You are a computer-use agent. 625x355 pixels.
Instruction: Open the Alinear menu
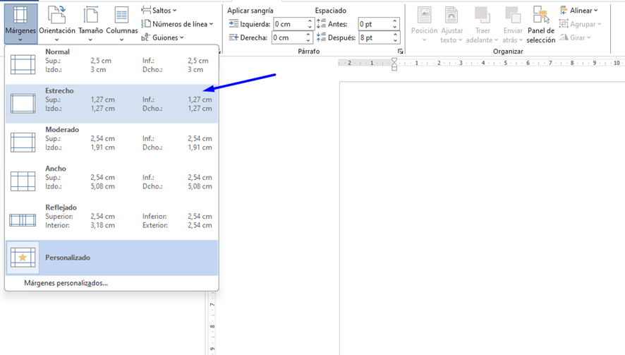click(x=578, y=11)
